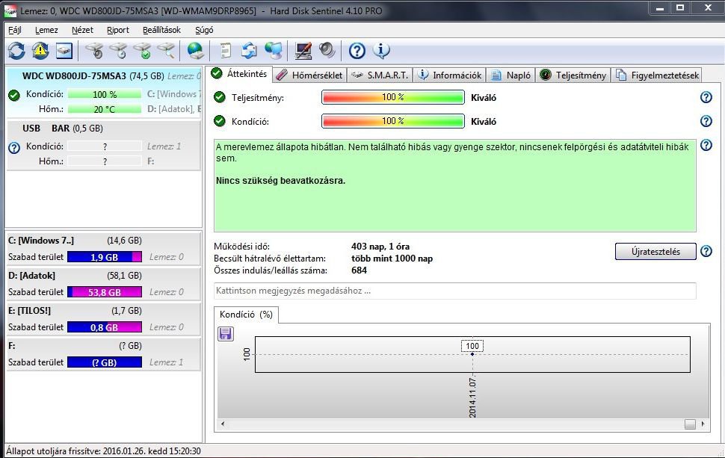Click the text report document toolbar icon

226,50
